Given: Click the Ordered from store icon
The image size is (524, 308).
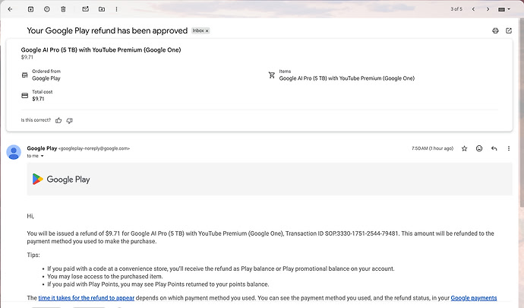Looking at the screenshot, I should click(25, 75).
